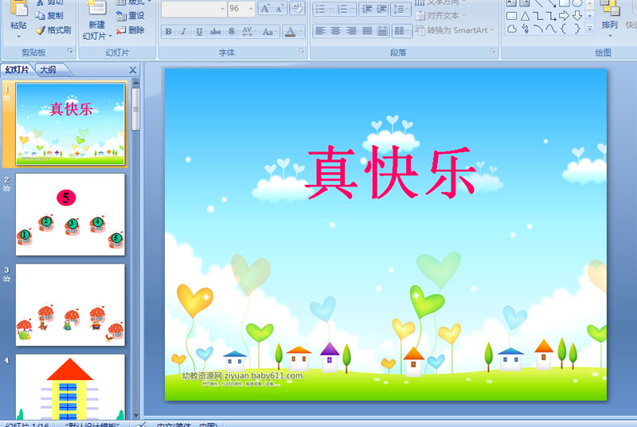Viewport: 637px width, 427px height.
Task: Apply bullet list formatting
Action: click(x=323, y=9)
